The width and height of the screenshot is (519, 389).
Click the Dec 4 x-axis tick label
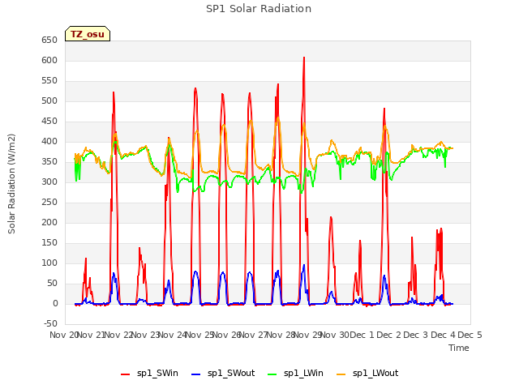pos(444,335)
